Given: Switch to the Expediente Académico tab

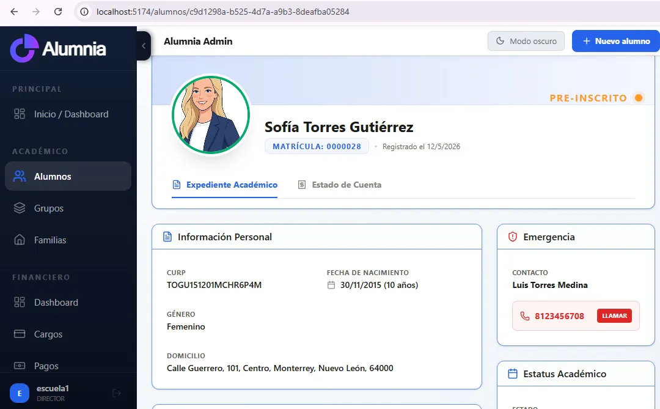Looking at the screenshot, I should (x=225, y=185).
